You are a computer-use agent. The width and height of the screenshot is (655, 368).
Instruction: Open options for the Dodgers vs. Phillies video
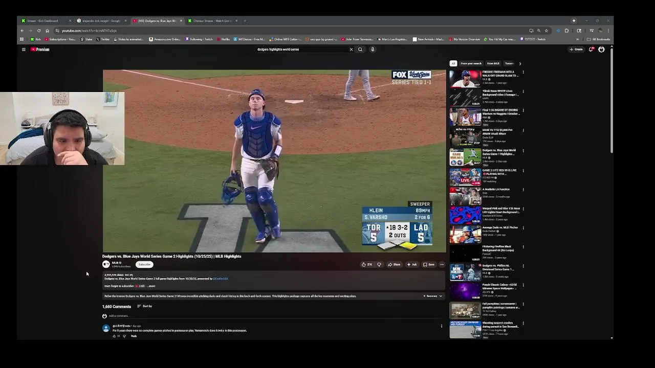(x=523, y=267)
